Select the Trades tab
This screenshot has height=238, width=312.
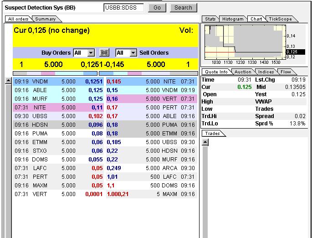[213, 134]
